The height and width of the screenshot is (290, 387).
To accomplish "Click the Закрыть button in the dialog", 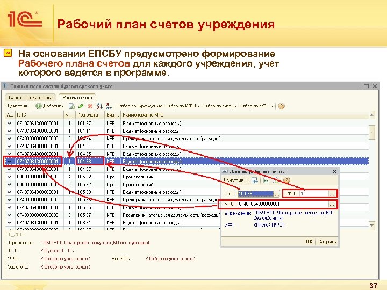I will click(327, 242).
